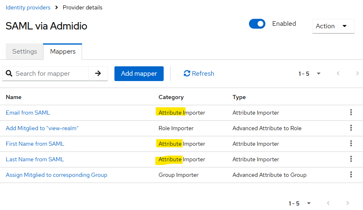Image resolution: width=363 pixels, height=210 pixels.
Task: Open kebab menu for Assign Mitglied Group mapper
Action: [351, 175]
